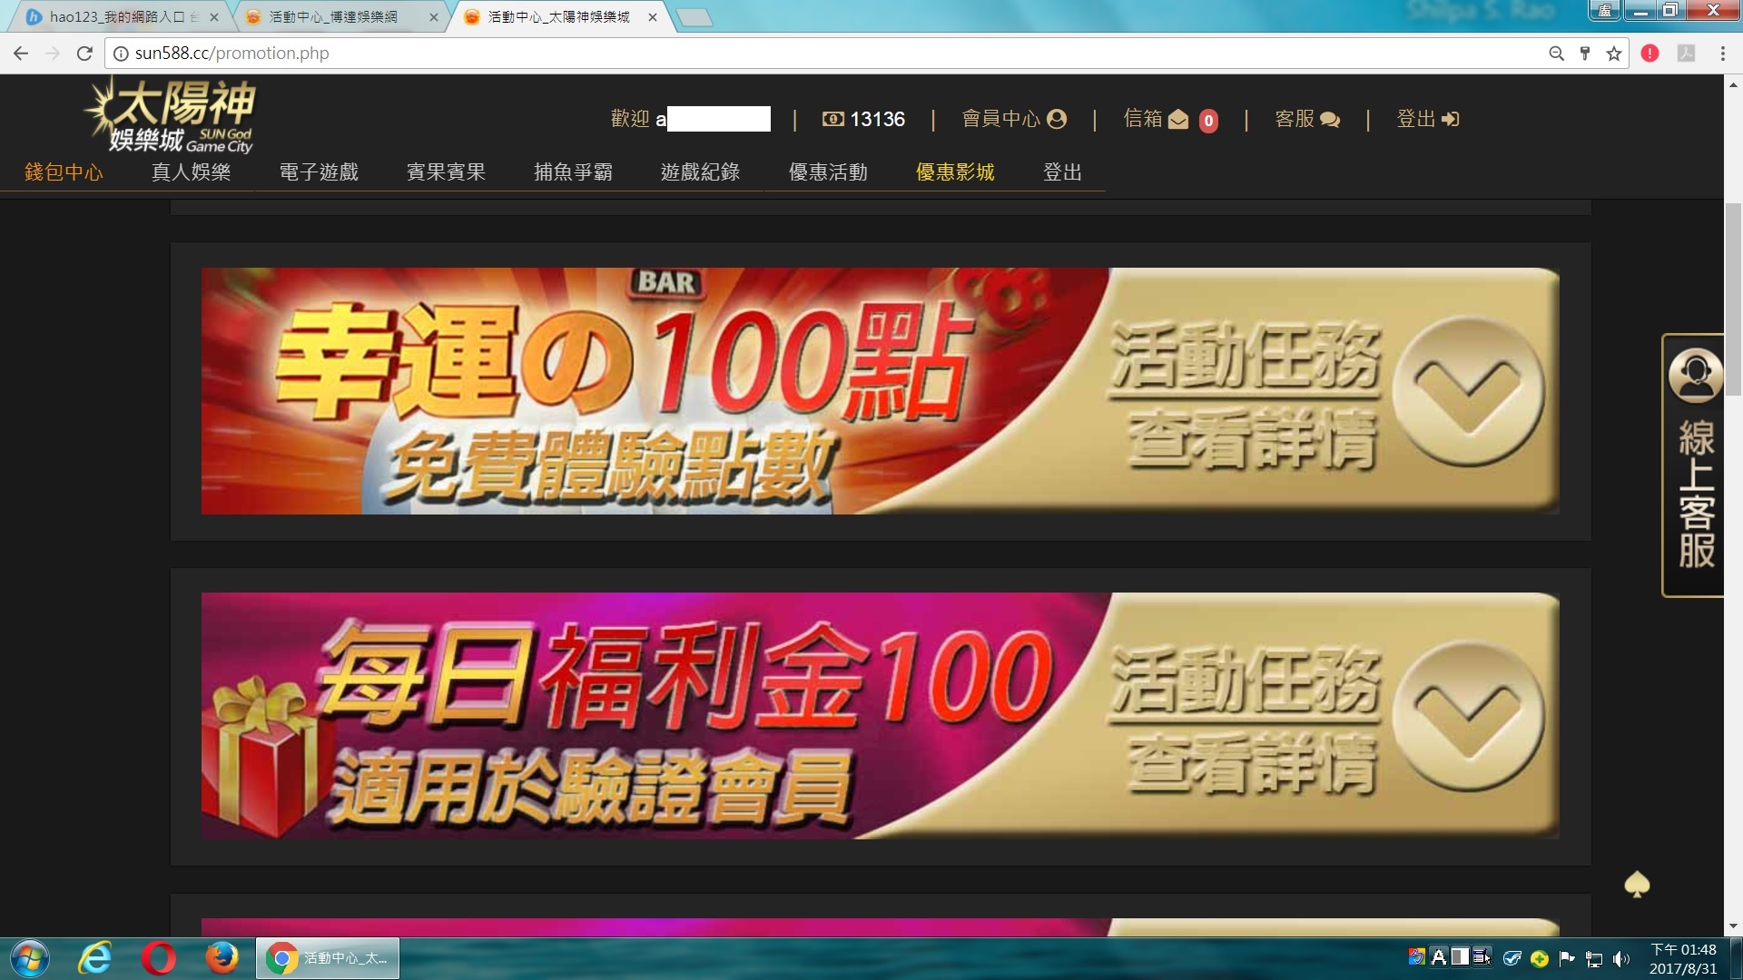Reload the page with the refresh icon
Viewport: 1743px width, 980px height.
pyautogui.click(x=84, y=54)
